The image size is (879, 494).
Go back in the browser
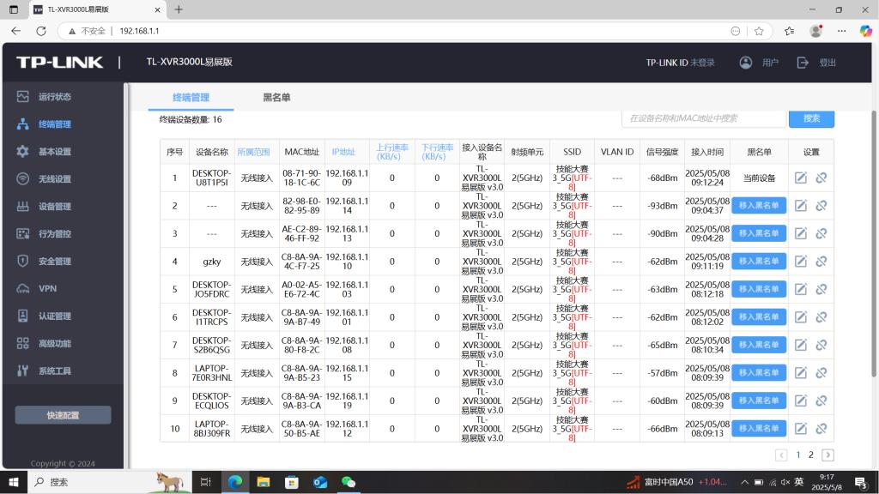click(x=15, y=31)
